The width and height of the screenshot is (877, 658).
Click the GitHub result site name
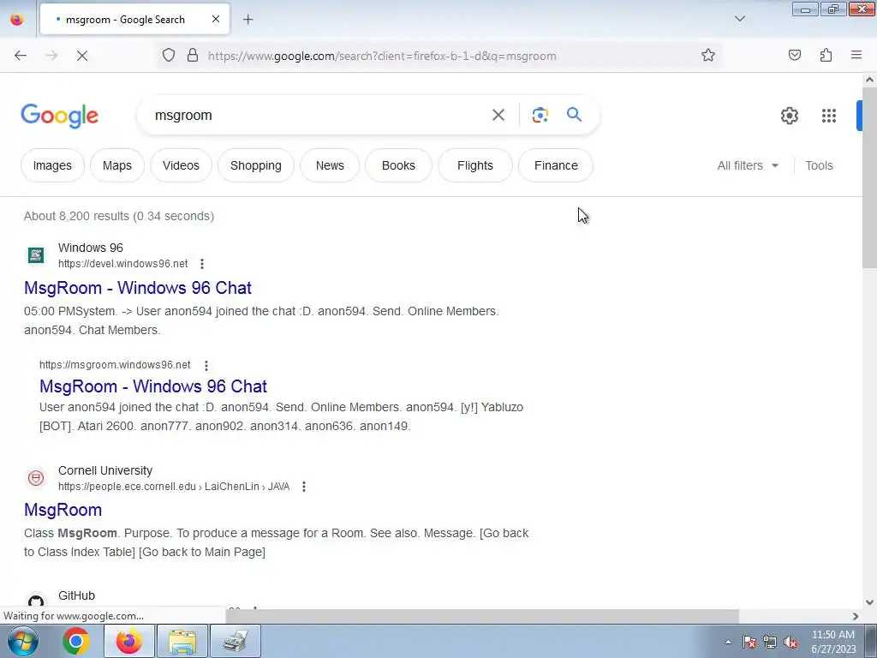[x=76, y=595]
